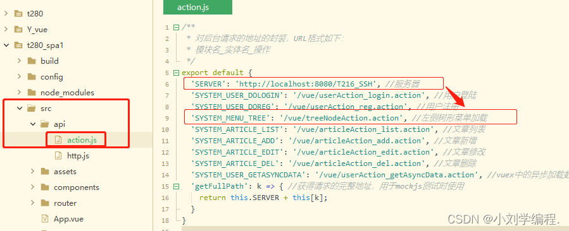The image size is (569, 231).
Task: Click line number 6 in the gutter
Action: [x=167, y=85]
